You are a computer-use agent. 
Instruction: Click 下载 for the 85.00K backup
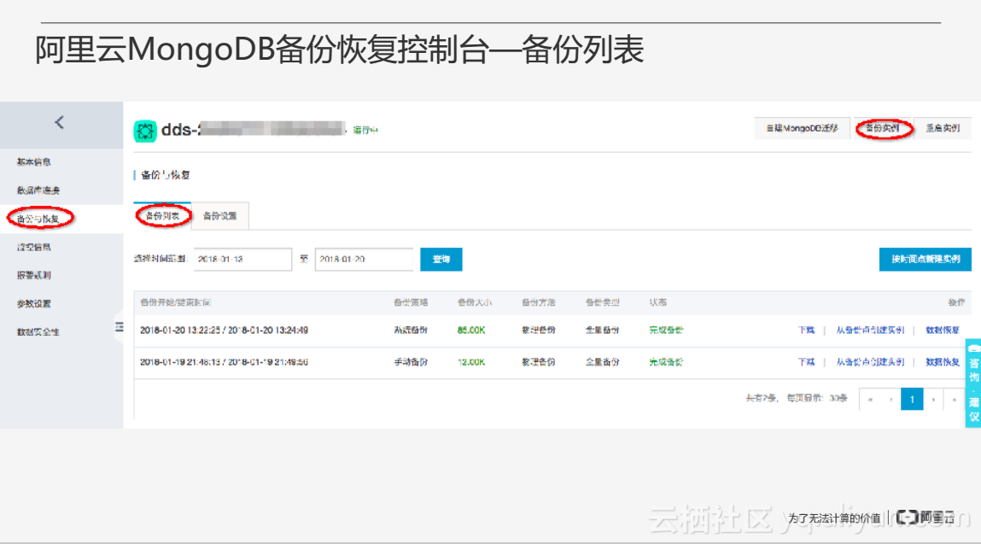tap(807, 330)
